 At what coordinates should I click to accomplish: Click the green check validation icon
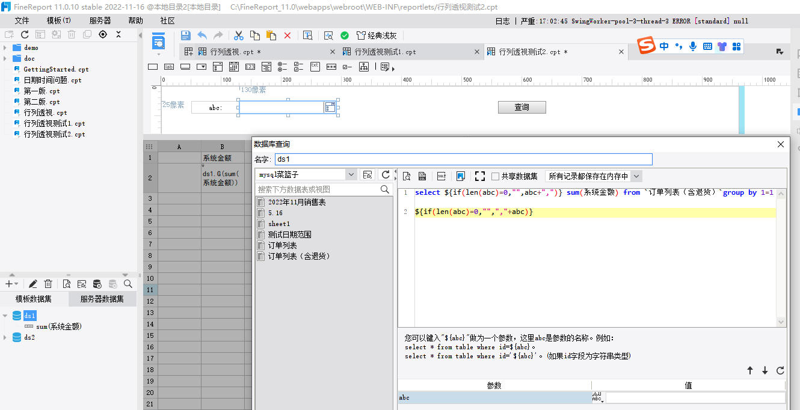[x=345, y=35]
